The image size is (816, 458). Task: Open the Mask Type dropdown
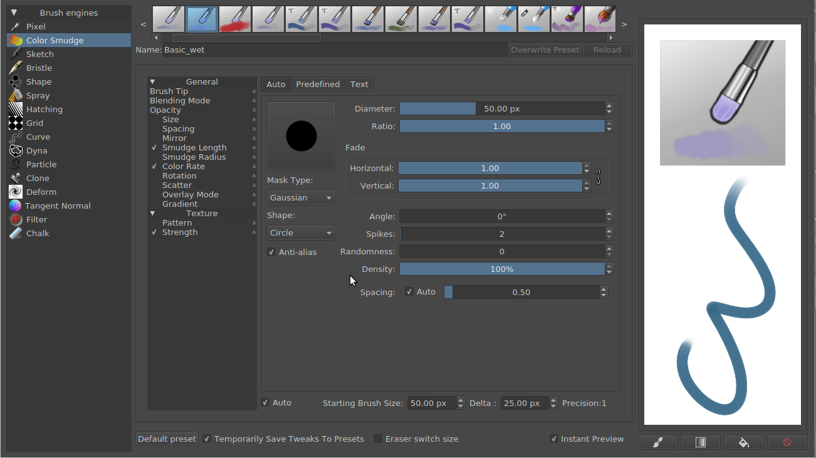[x=301, y=197]
